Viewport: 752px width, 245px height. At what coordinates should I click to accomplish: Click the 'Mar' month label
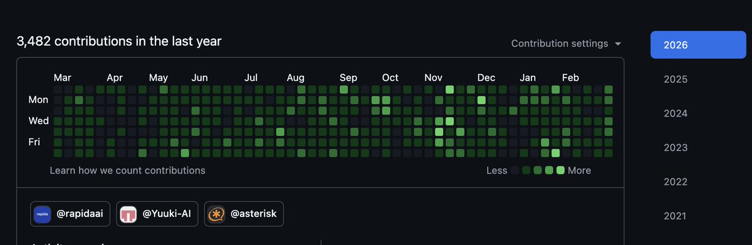(x=63, y=78)
